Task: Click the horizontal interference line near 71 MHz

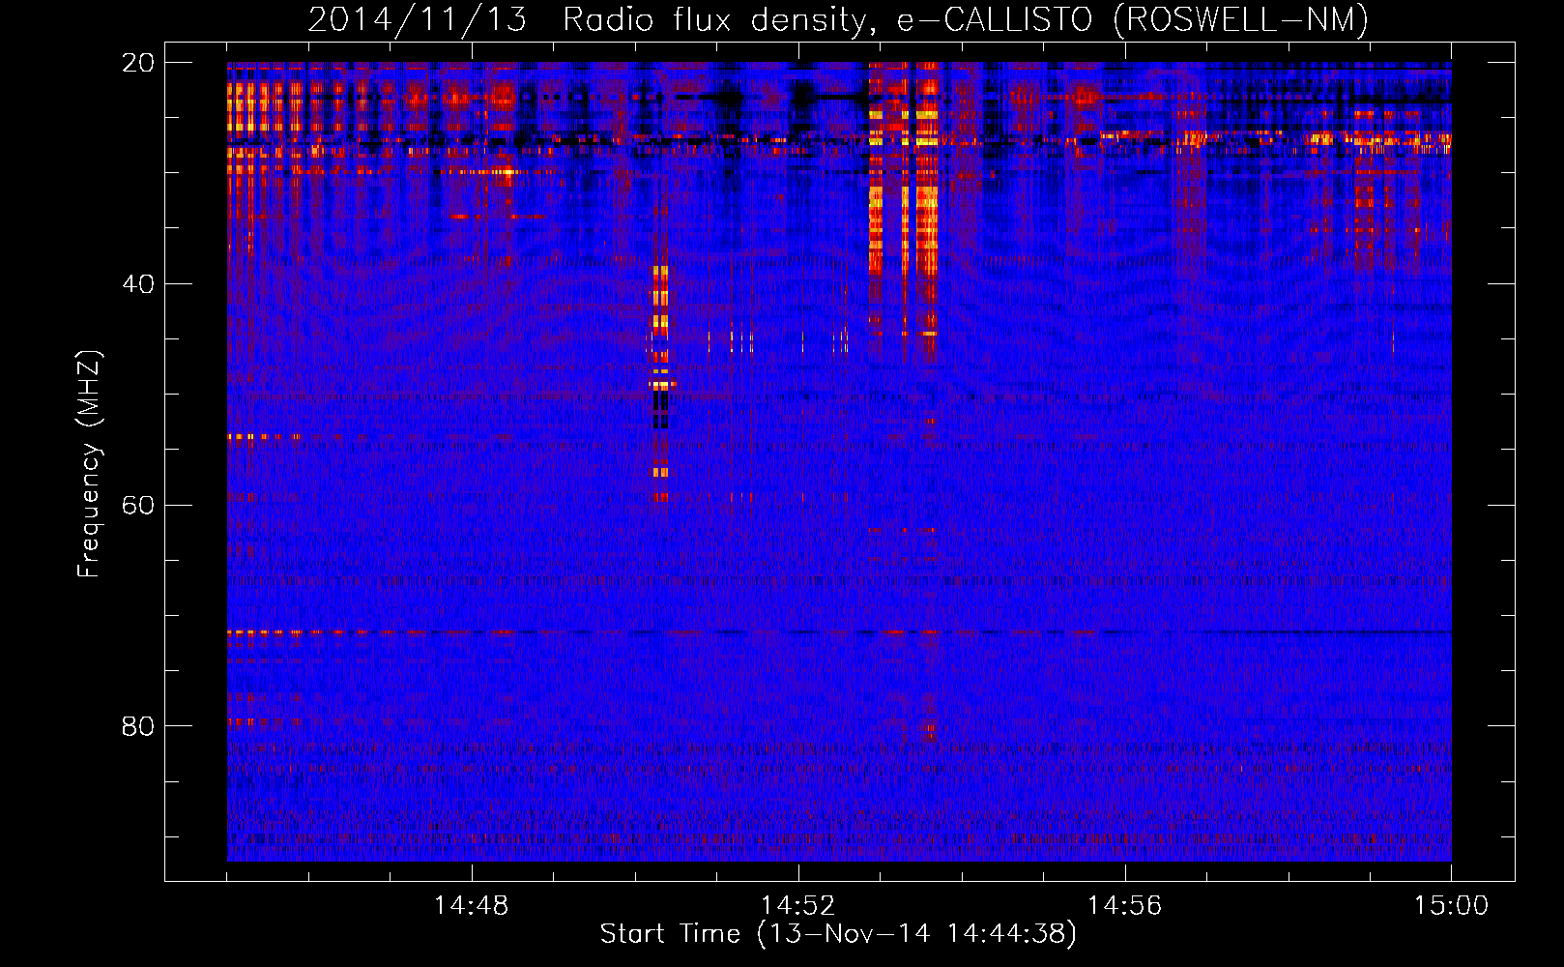Action: [x=839, y=631]
